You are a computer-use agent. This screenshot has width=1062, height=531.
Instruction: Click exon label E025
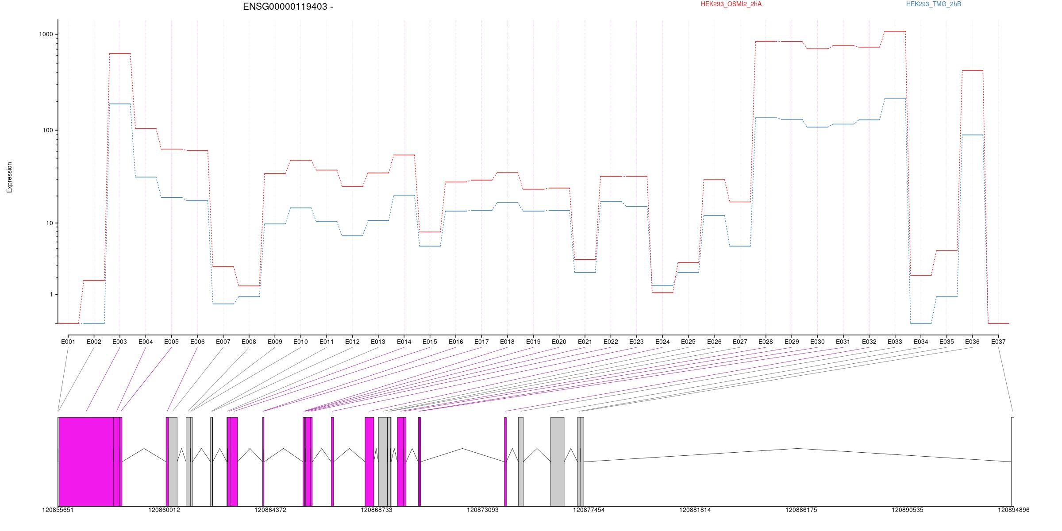click(688, 342)
